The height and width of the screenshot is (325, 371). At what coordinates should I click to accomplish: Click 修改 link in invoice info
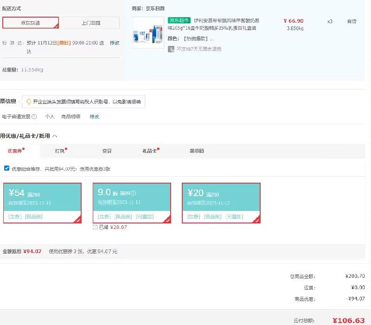[x=95, y=117]
